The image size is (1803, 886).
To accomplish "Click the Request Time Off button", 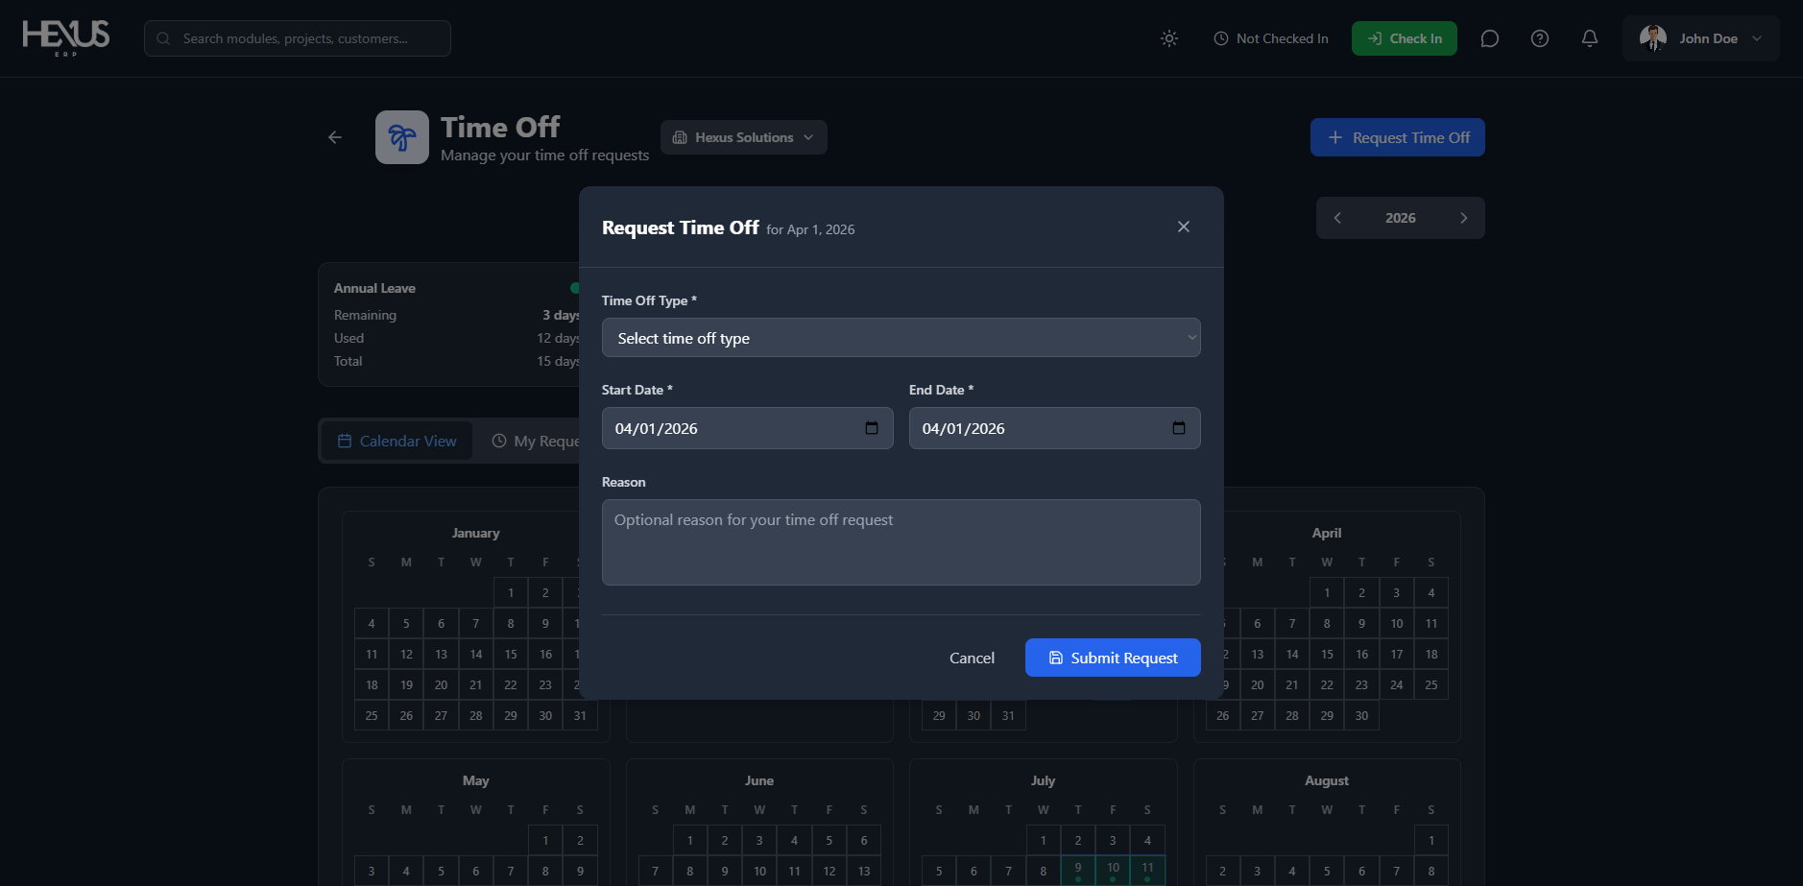I will 1398,137.
